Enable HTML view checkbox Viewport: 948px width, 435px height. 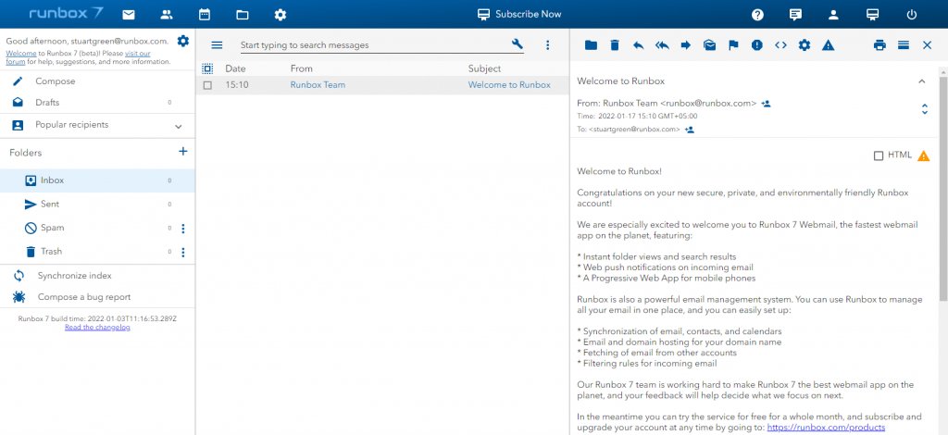click(879, 155)
